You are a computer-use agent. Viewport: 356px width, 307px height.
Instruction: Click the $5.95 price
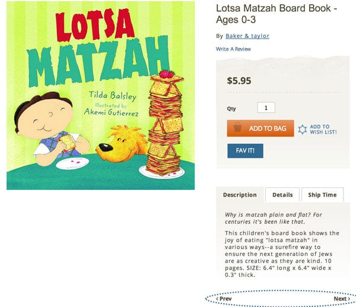coord(239,80)
